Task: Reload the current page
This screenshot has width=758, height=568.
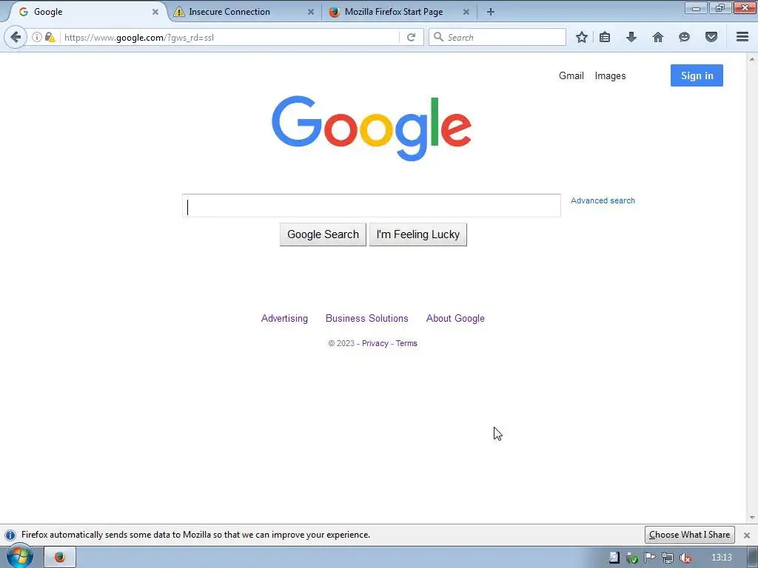Action: coord(411,37)
